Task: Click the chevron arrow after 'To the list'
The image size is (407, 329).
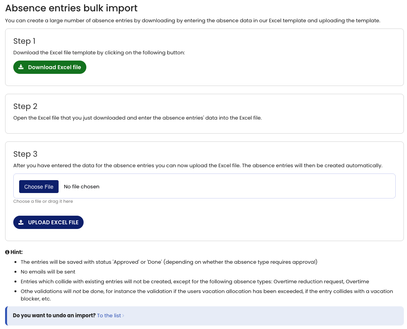Action: pyautogui.click(x=123, y=316)
